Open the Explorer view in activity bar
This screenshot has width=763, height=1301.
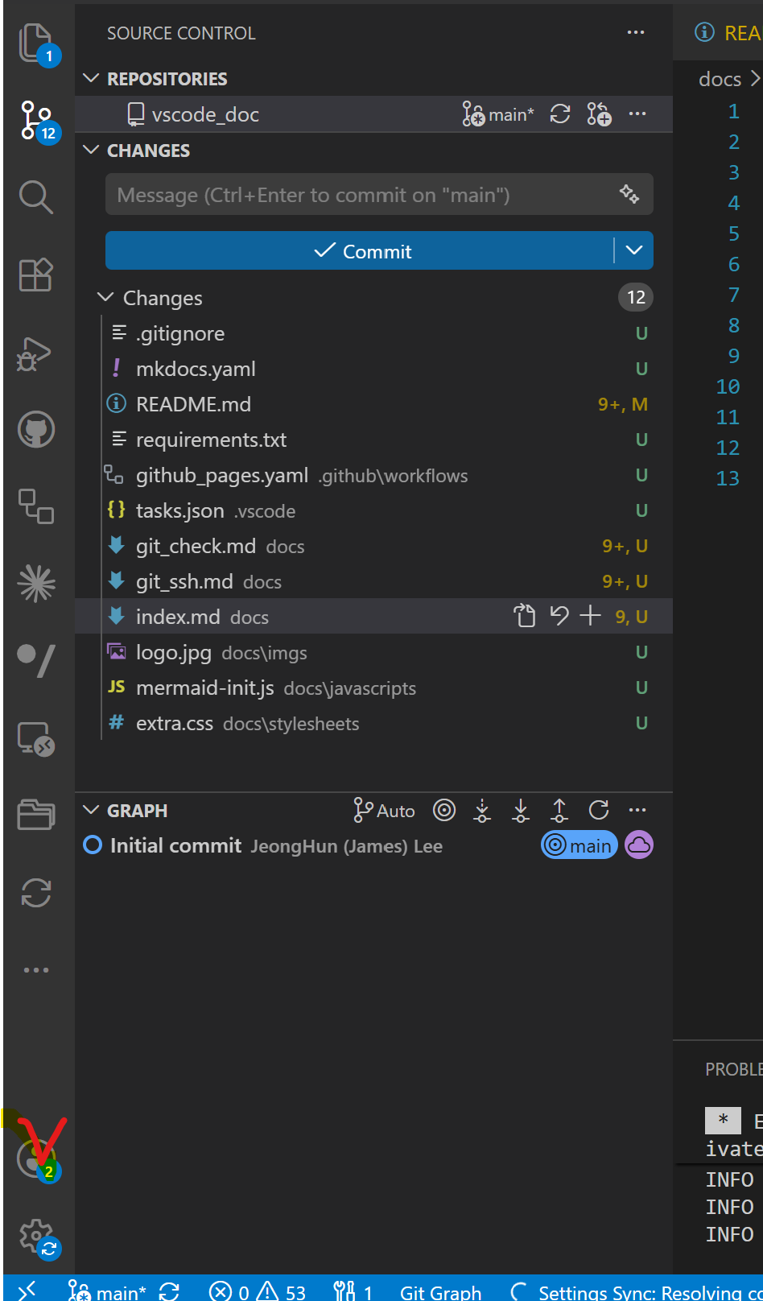(36, 42)
